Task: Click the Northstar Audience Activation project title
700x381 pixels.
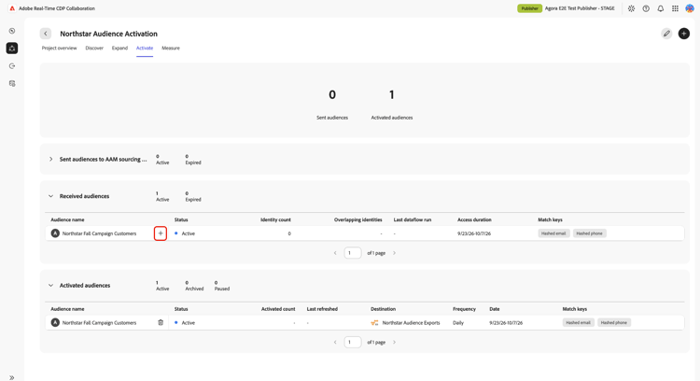Action: pyautogui.click(x=108, y=34)
